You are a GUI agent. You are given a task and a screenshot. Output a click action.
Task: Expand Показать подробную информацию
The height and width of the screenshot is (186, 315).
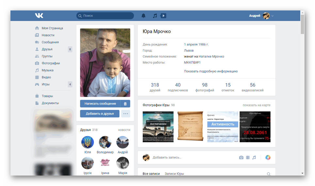point(210,71)
